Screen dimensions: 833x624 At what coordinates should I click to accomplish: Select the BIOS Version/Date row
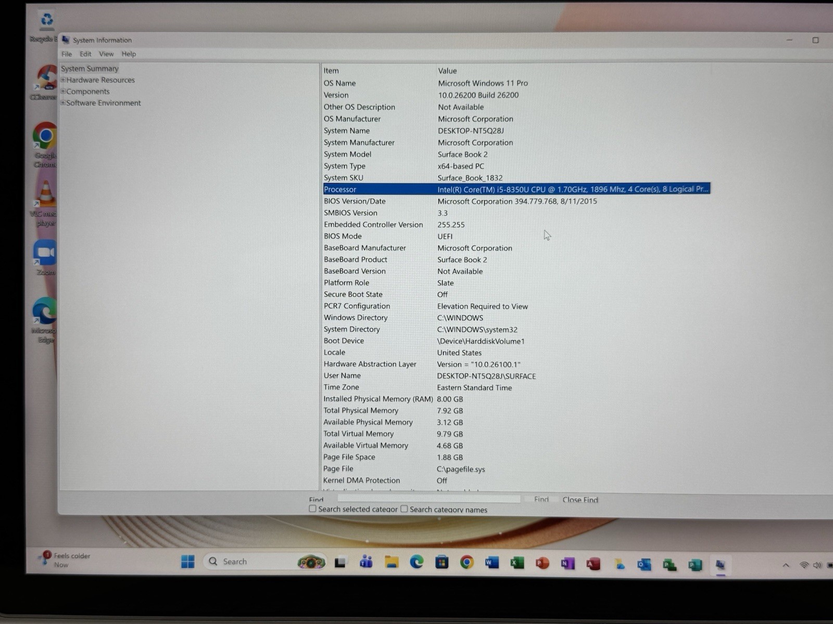tap(516, 201)
